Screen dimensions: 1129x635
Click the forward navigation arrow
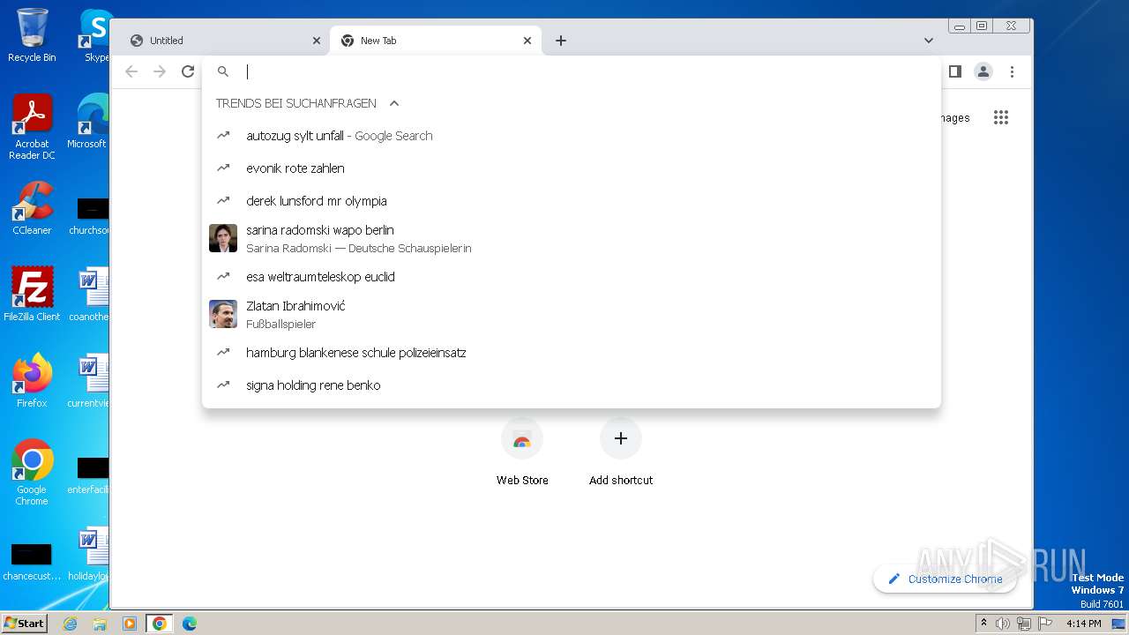[160, 71]
